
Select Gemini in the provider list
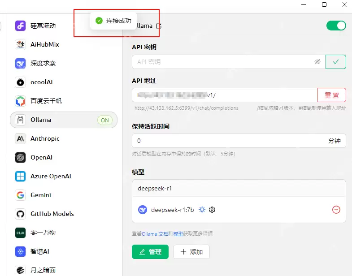click(64, 195)
